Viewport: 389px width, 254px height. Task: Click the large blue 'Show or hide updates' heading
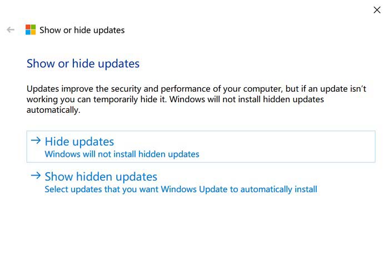[83, 63]
